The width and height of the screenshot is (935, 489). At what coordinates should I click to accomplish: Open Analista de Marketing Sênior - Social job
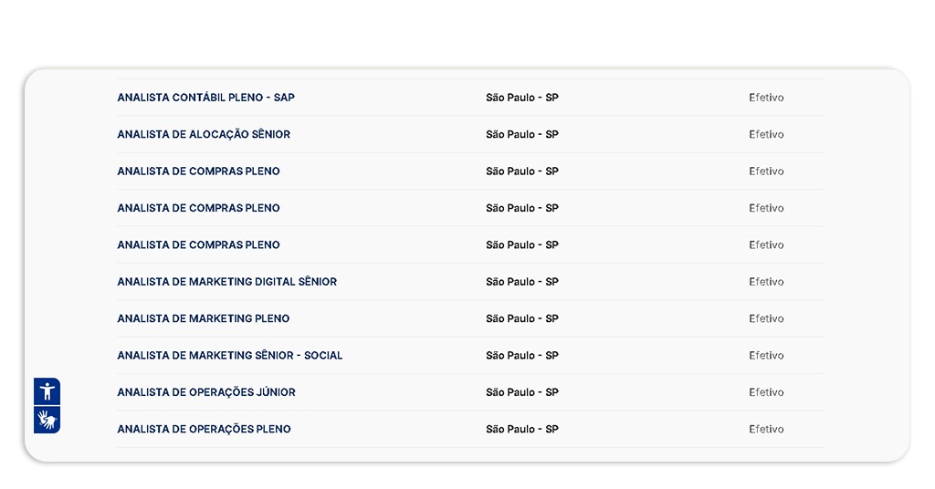coord(229,356)
